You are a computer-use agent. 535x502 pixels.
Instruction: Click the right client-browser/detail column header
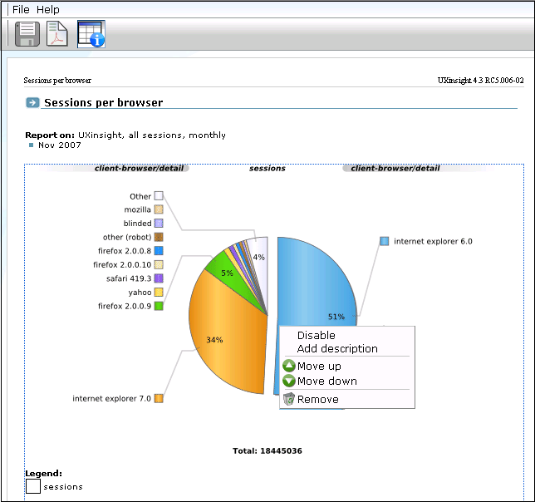(x=395, y=168)
